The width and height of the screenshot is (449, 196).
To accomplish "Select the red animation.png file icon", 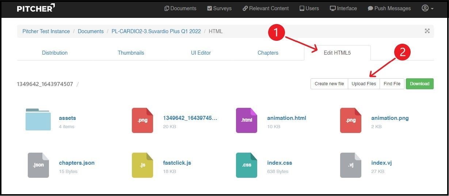I will point(350,120).
